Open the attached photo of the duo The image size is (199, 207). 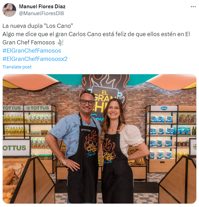pos(99,139)
